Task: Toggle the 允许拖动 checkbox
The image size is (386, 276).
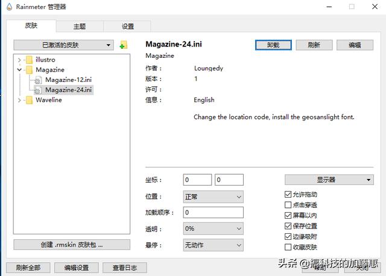Action: [288, 195]
